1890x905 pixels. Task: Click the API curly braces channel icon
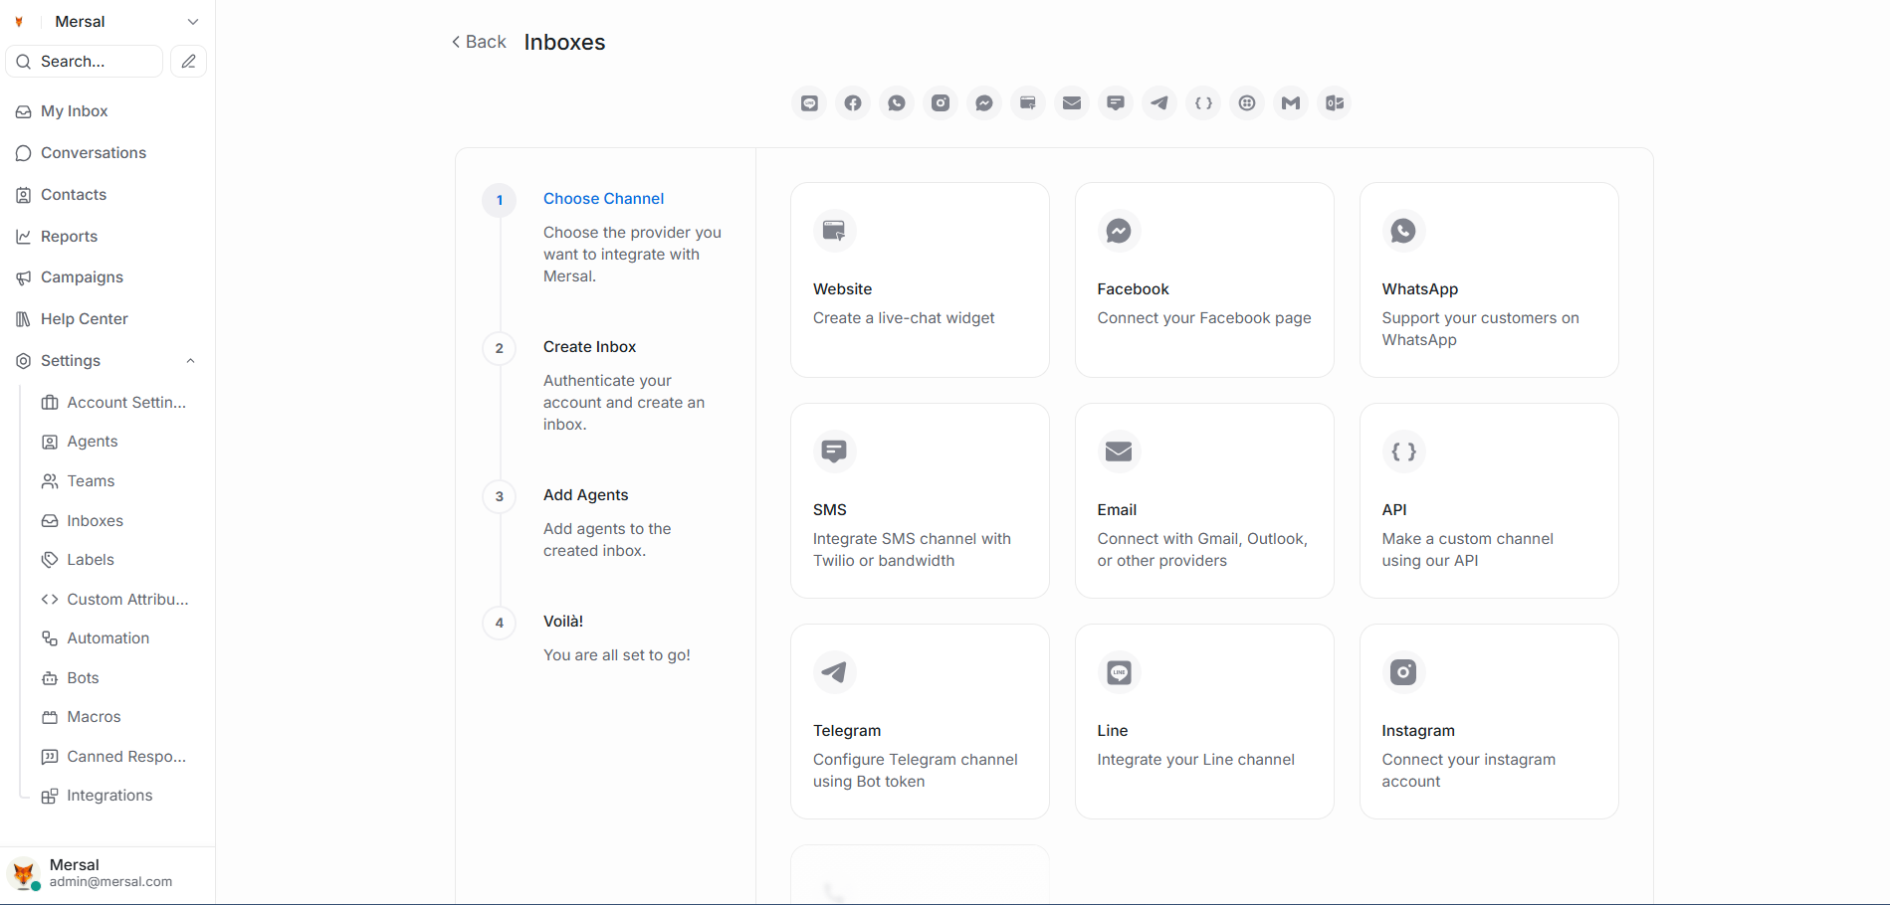coord(1202,102)
